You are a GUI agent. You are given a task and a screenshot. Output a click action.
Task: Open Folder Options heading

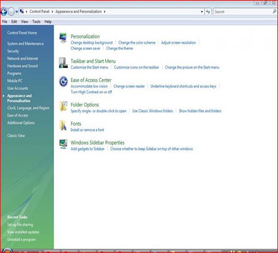(x=85, y=105)
